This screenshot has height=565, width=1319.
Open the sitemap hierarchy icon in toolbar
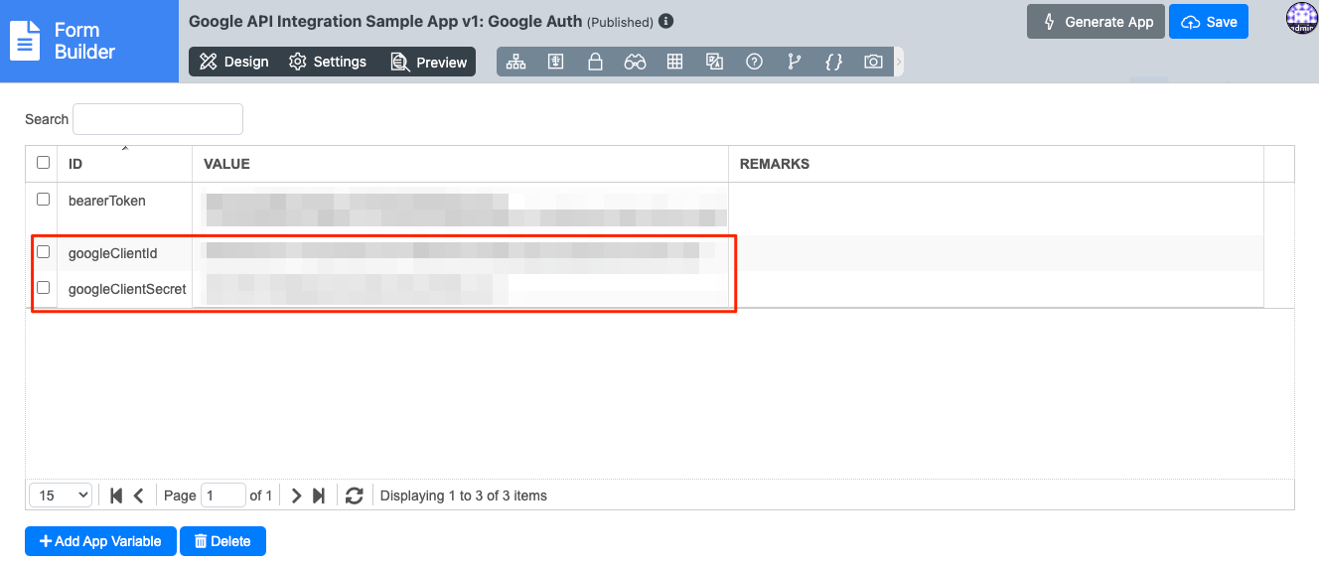515,62
